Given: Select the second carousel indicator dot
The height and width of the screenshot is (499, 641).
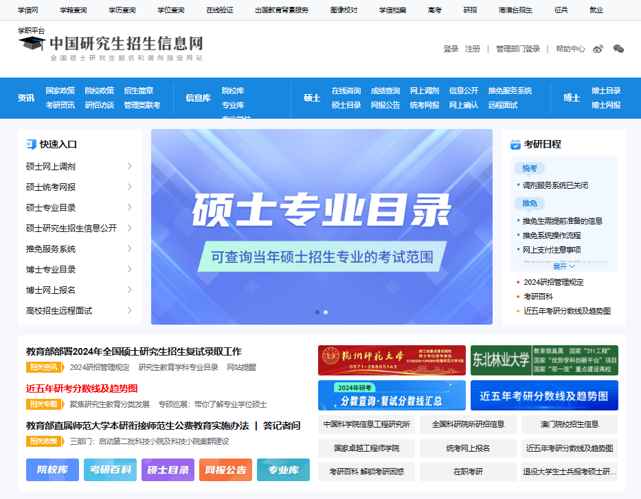Looking at the screenshot, I should [x=326, y=312].
